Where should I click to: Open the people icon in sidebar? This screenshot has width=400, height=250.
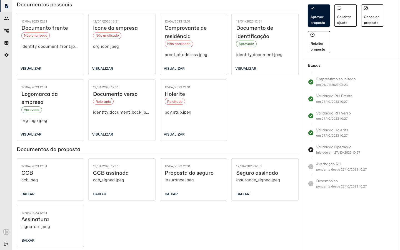6,18
